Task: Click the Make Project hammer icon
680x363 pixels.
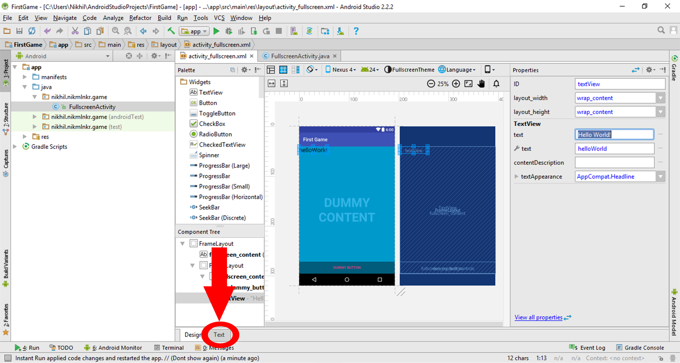Action: click(x=171, y=31)
